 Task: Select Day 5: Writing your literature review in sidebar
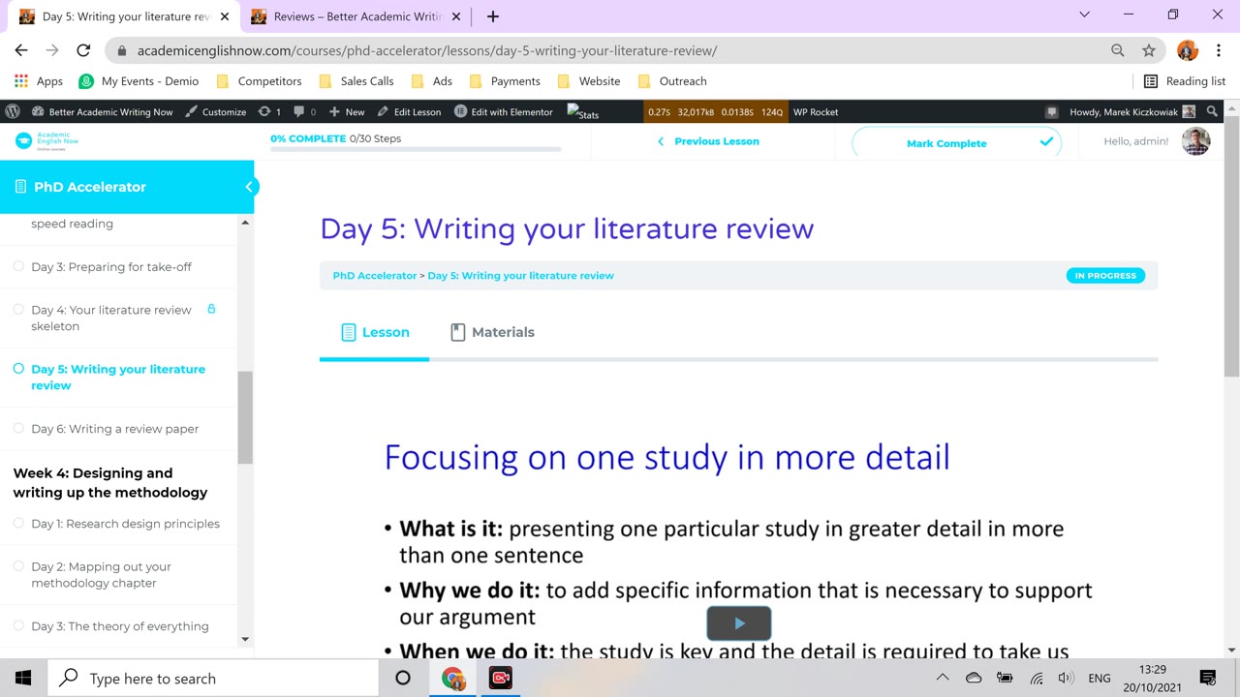tap(118, 377)
